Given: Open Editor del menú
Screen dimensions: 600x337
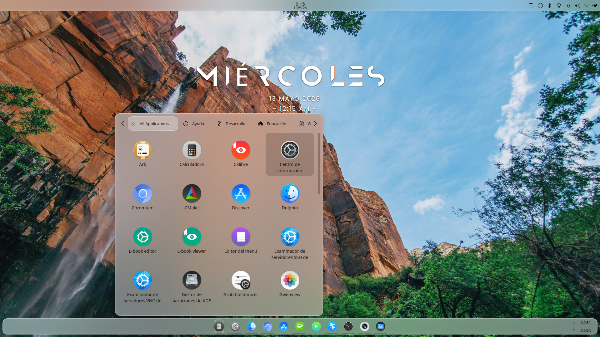Looking at the screenshot, I should [241, 241].
